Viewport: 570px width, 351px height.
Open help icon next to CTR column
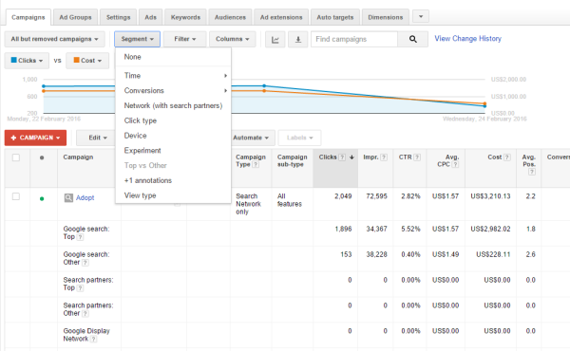tap(417, 157)
